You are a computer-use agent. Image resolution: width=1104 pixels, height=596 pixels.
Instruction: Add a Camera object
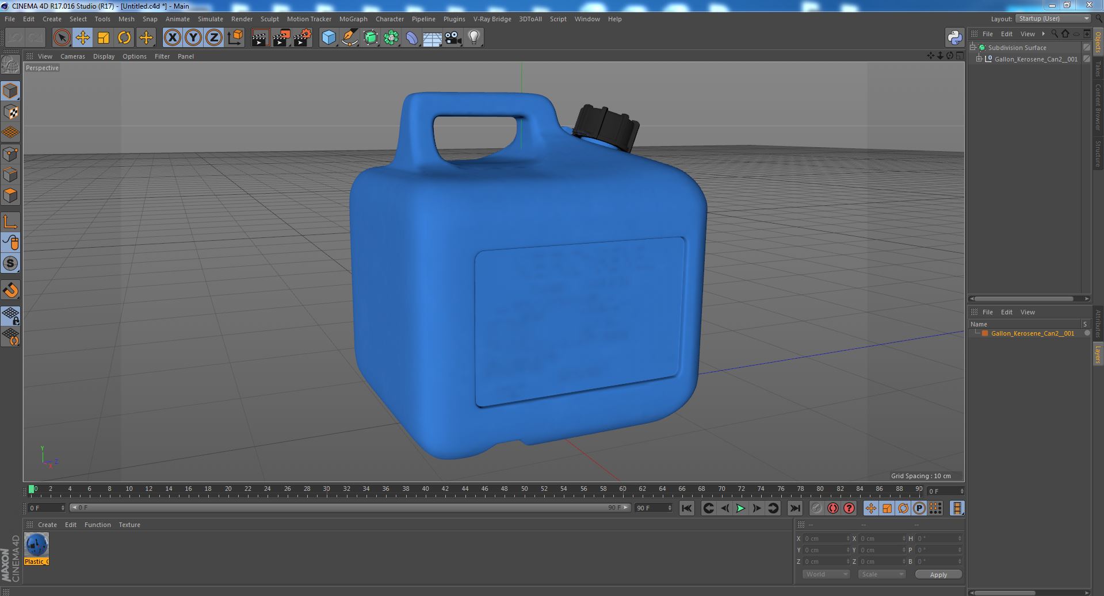453,38
